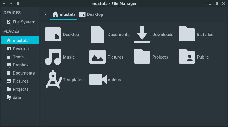Minimize the File Manager window
This screenshot has width=228, height=127.
pyautogui.click(x=209, y=4)
